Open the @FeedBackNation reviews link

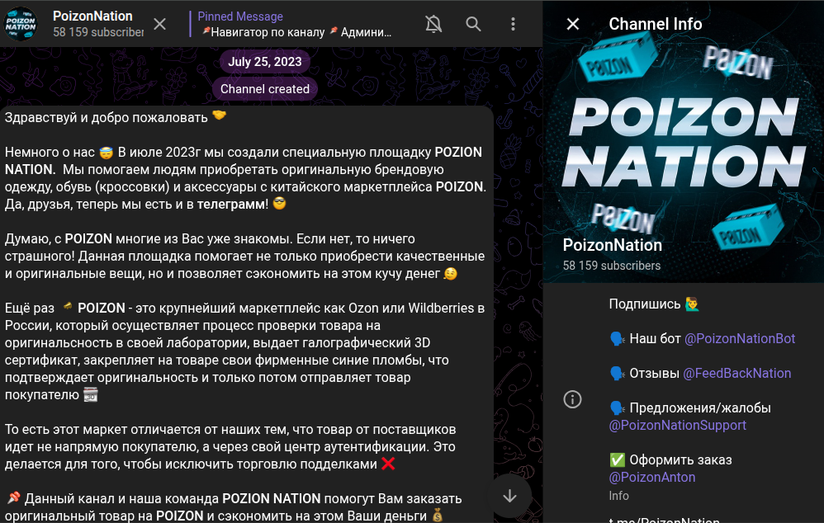point(736,373)
